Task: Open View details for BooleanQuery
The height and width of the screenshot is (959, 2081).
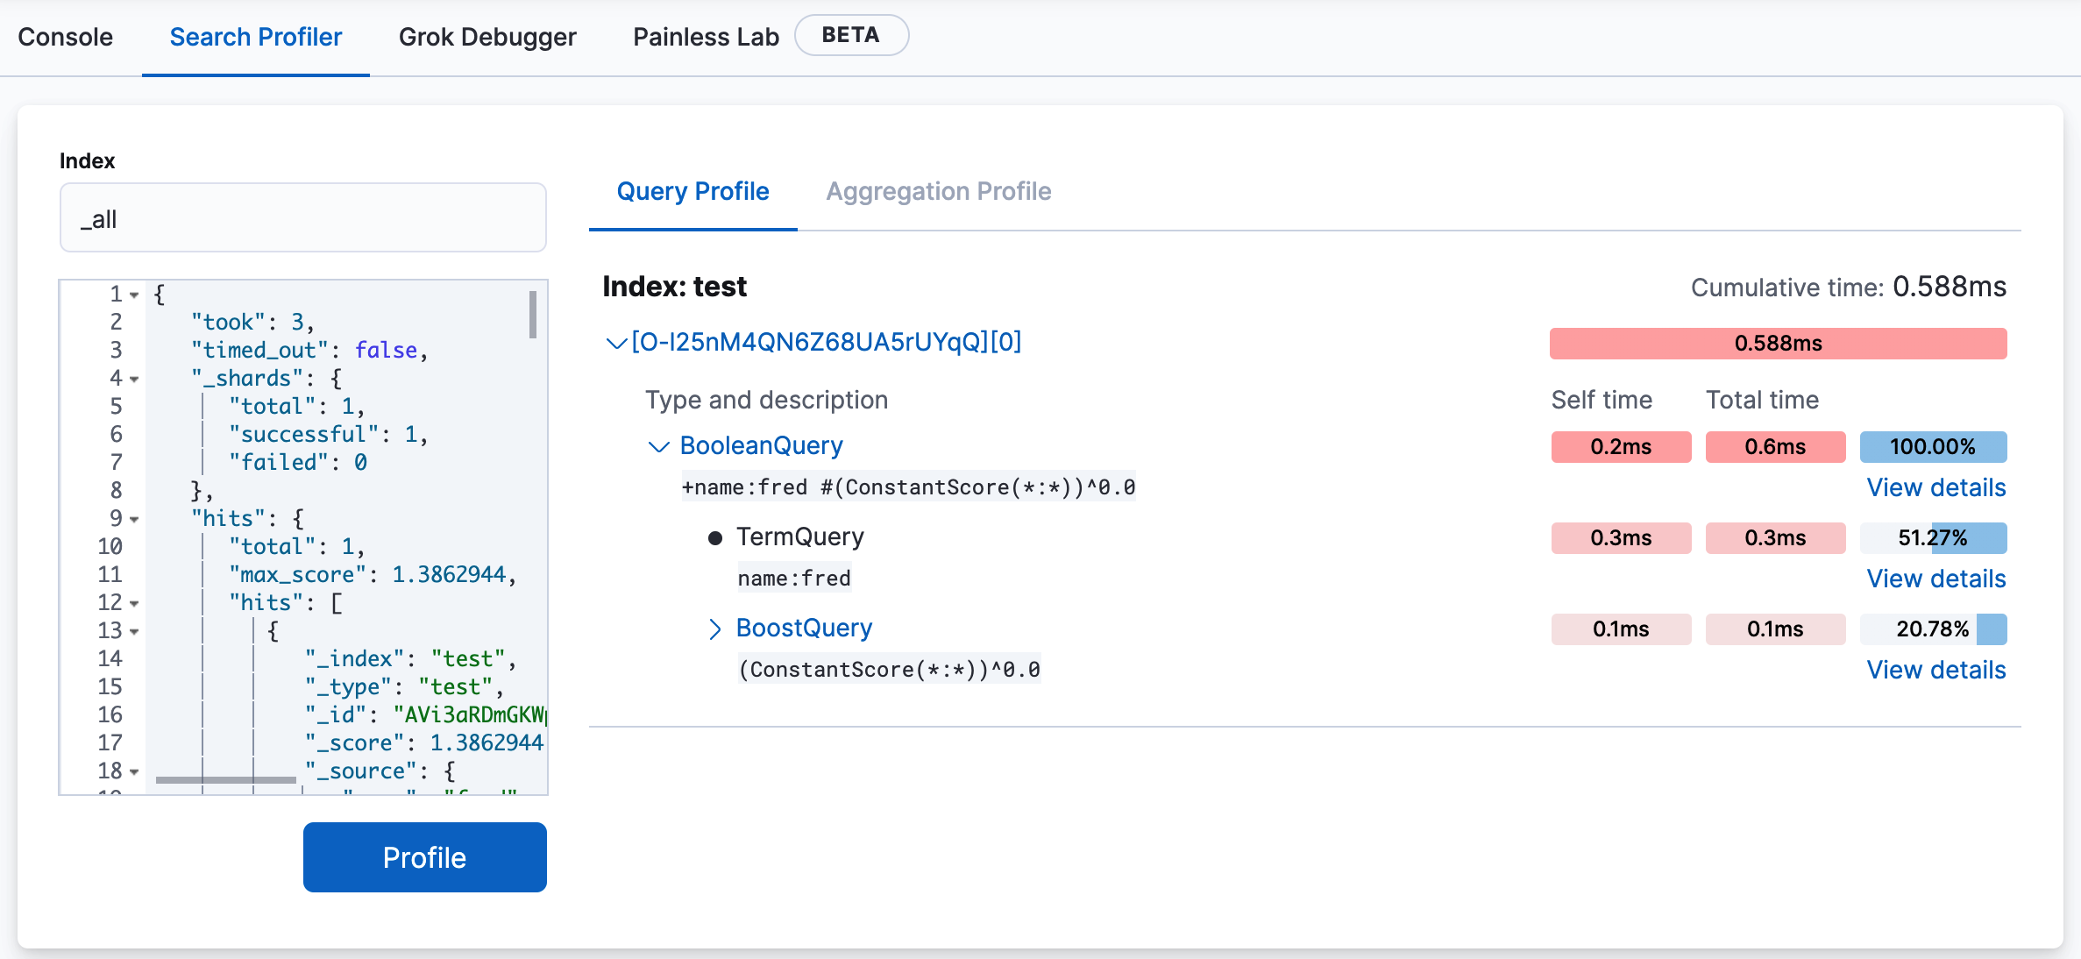Action: (1935, 488)
